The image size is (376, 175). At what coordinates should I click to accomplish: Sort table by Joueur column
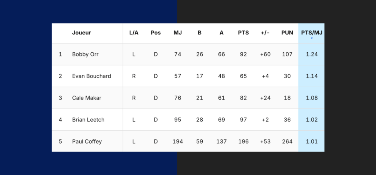pos(82,33)
